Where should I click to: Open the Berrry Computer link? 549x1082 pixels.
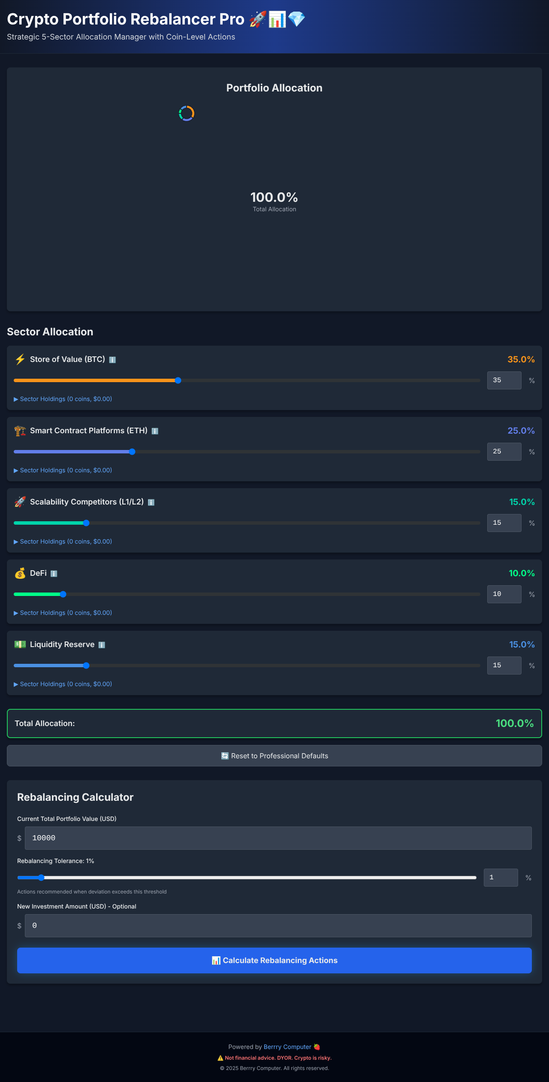pos(287,1046)
